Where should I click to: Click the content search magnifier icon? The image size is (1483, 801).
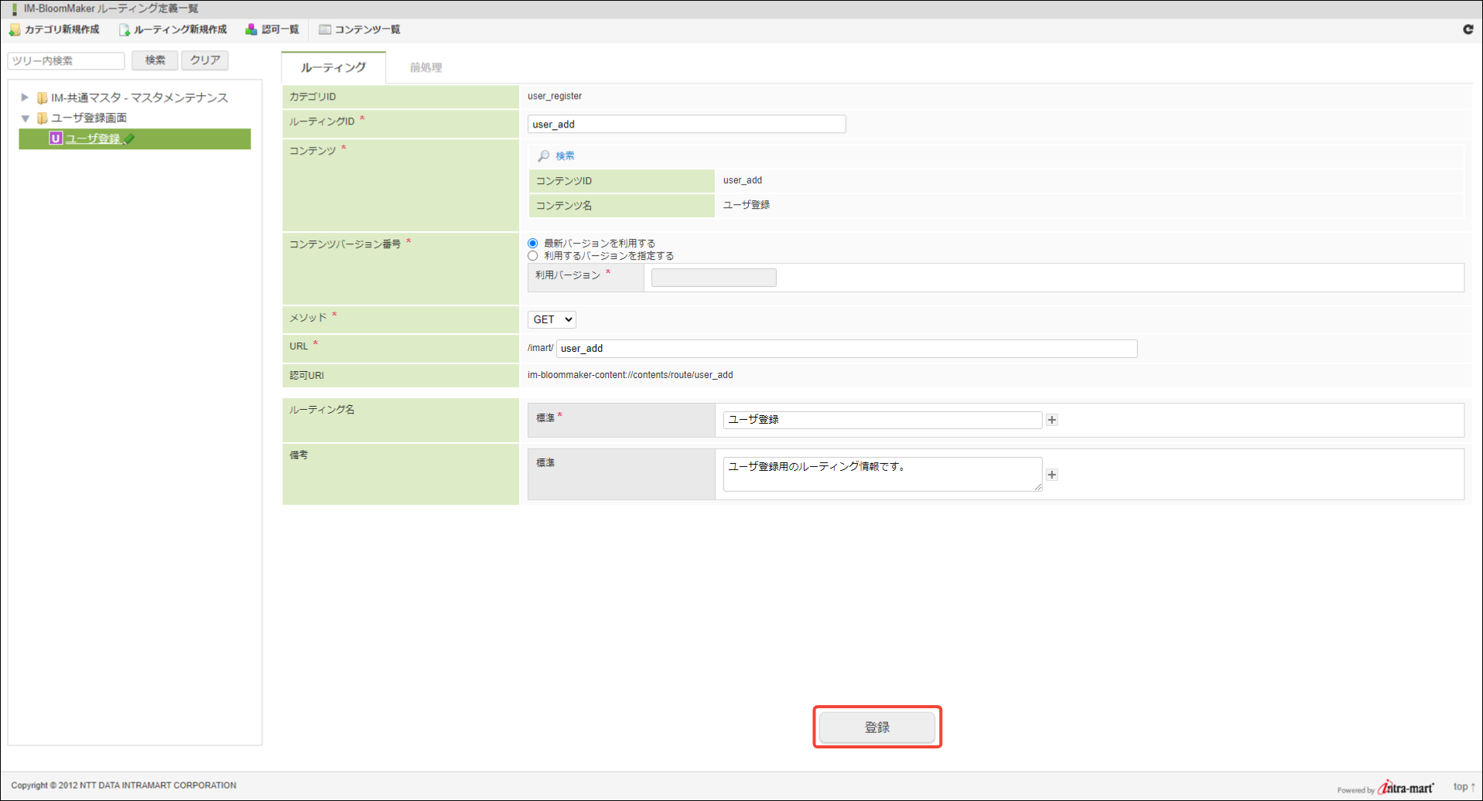coord(544,156)
